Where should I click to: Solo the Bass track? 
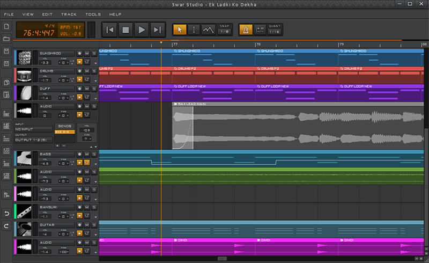coord(94,154)
